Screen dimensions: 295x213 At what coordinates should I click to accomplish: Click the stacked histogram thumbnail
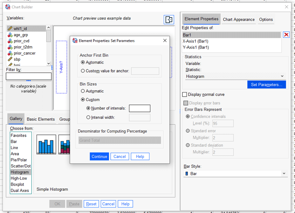pos(64,145)
